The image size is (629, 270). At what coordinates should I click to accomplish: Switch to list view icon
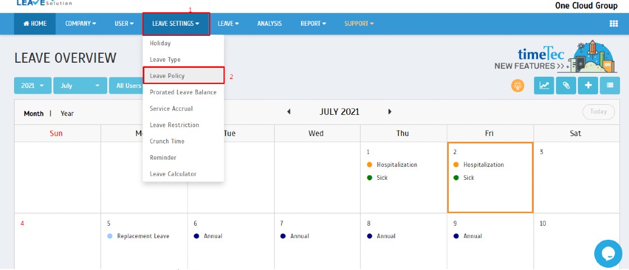[610, 86]
